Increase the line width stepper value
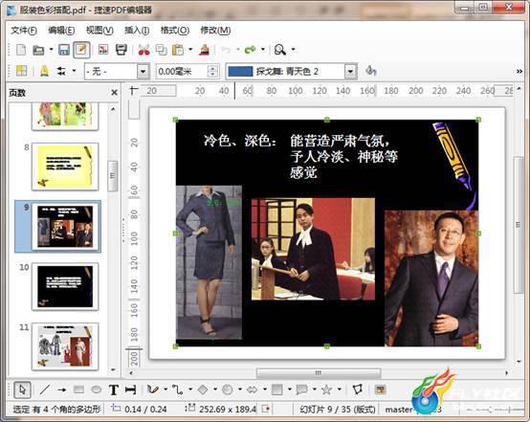 (x=212, y=68)
